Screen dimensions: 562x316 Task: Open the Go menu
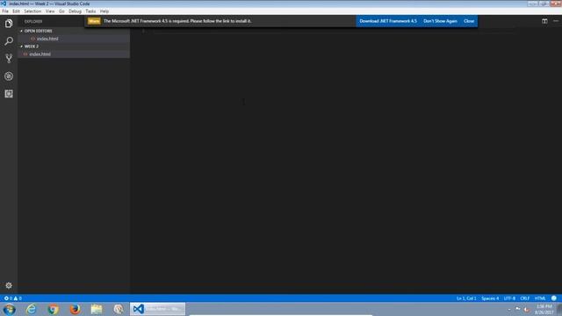point(61,11)
